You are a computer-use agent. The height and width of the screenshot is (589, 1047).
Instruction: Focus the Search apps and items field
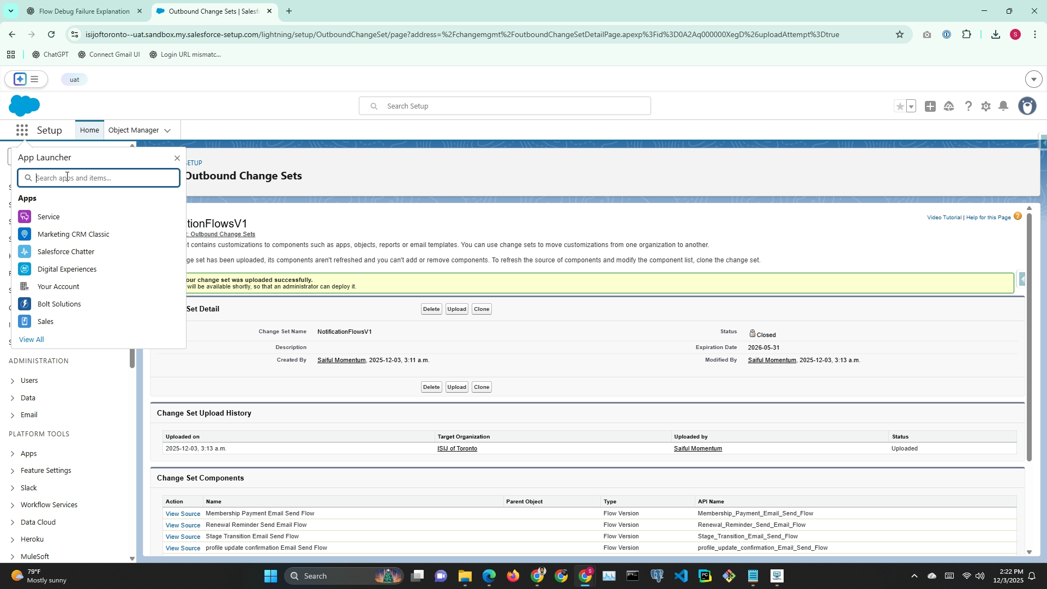coord(104,178)
